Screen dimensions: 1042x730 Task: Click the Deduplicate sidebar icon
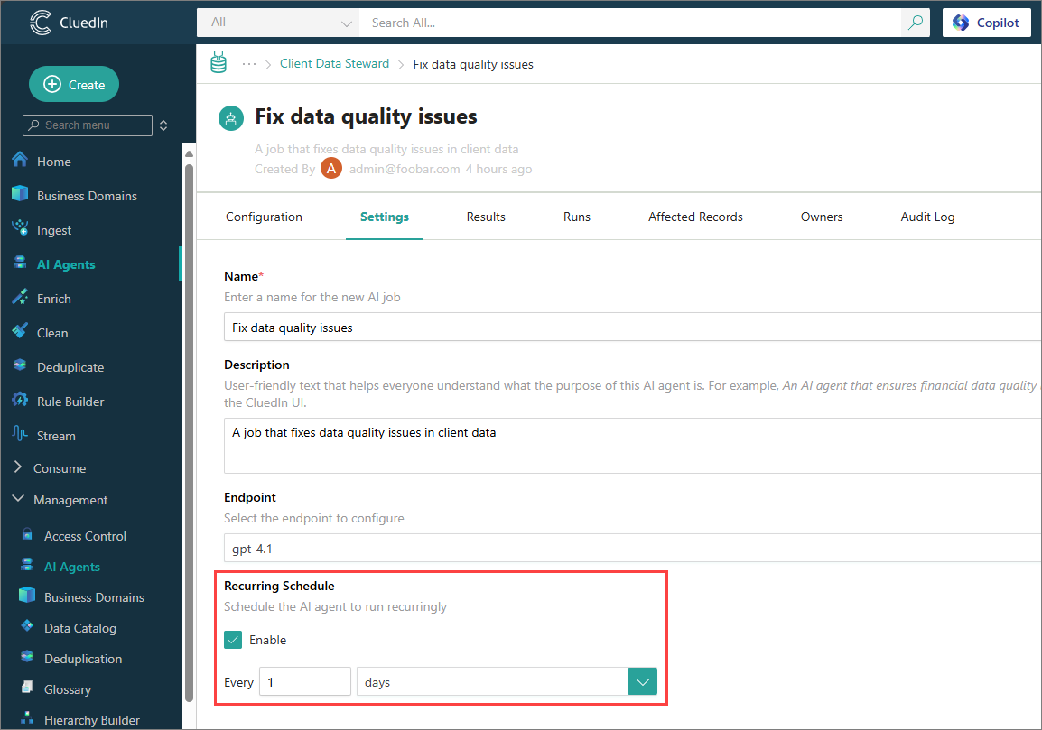point(20,366)
